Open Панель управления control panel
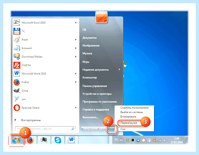This screenshot has height=155, width=199. pyautogui.click(x=95, y=86)
